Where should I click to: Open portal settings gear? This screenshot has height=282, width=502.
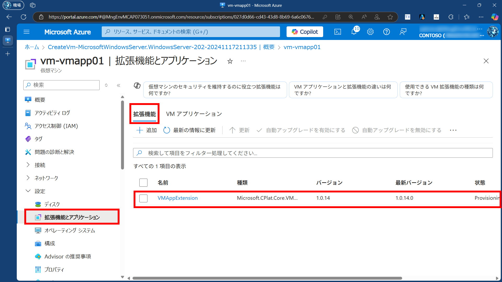[370, 32]
